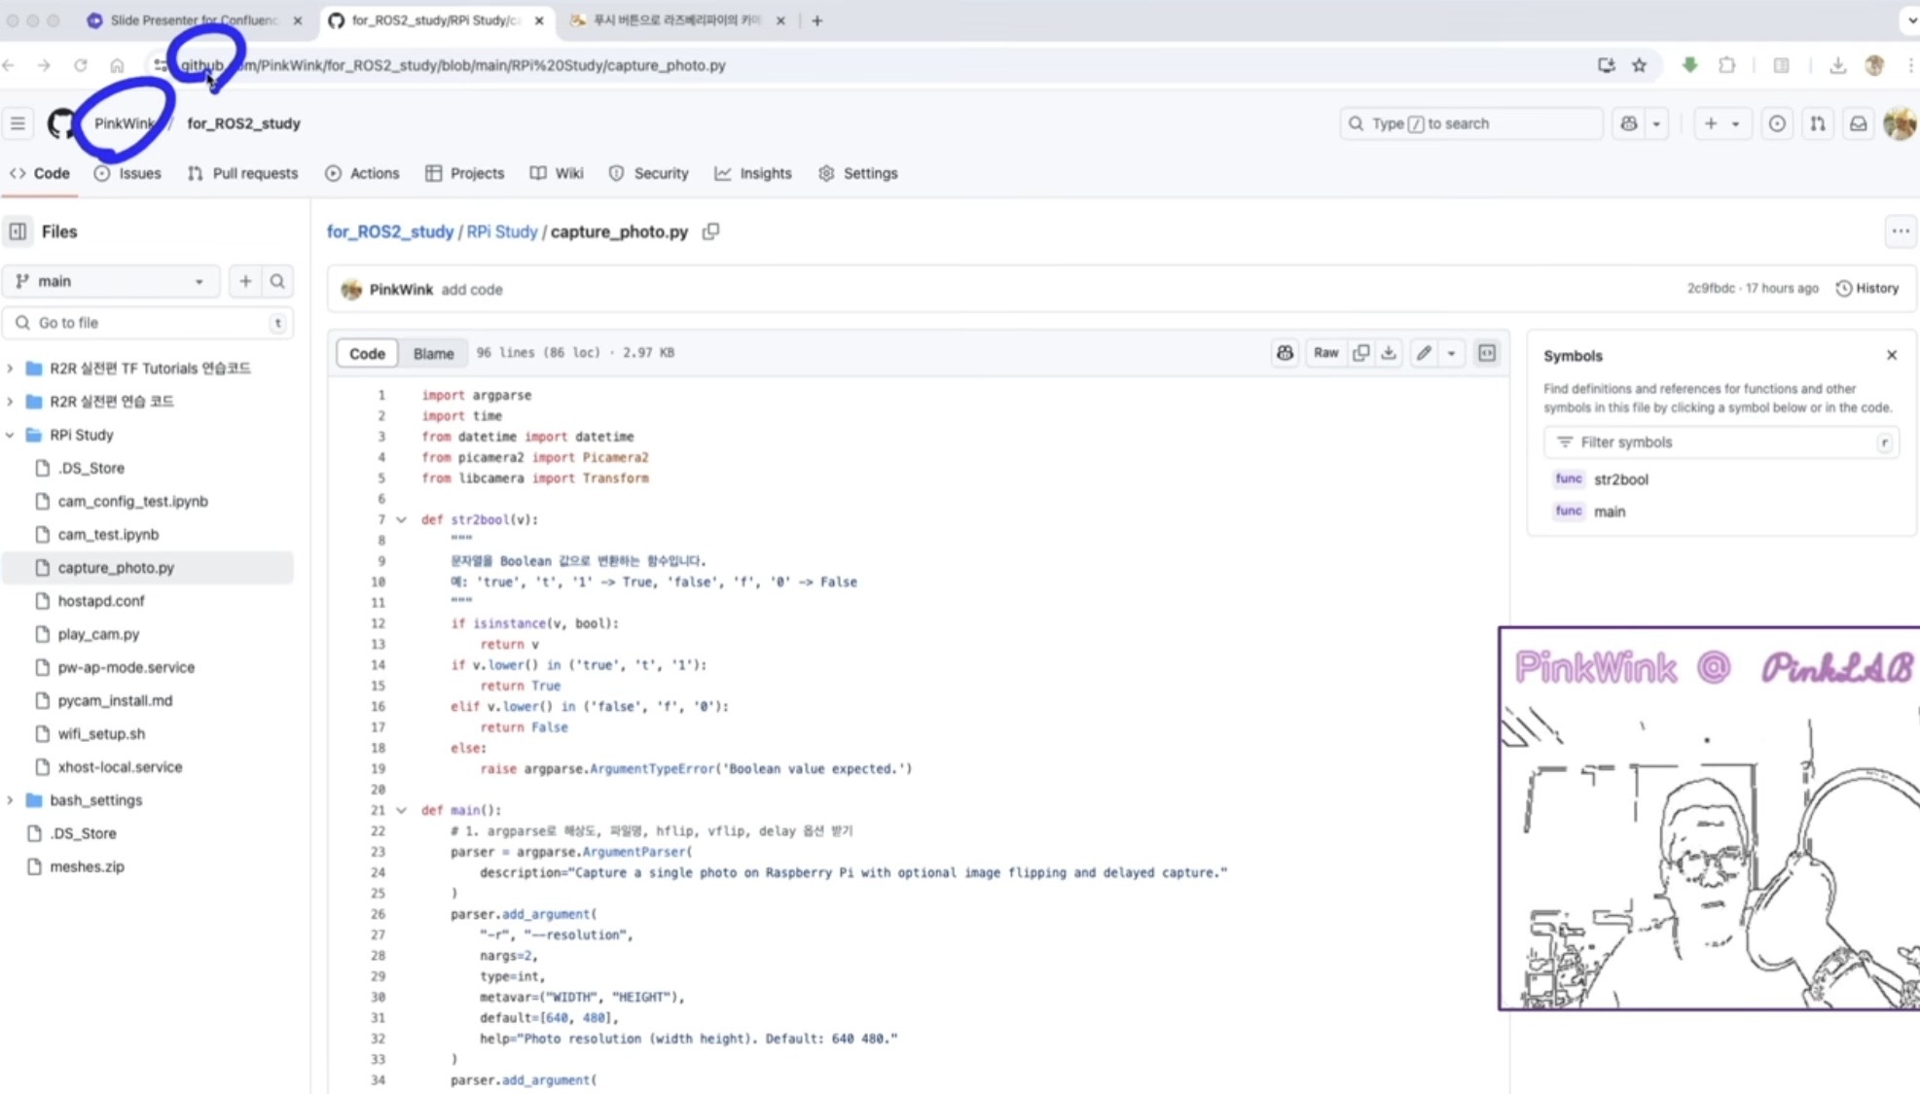Search files magnifier icon in sidebar
Viewport: 1920px width, 1094px height.
click(x=277, y=281)
